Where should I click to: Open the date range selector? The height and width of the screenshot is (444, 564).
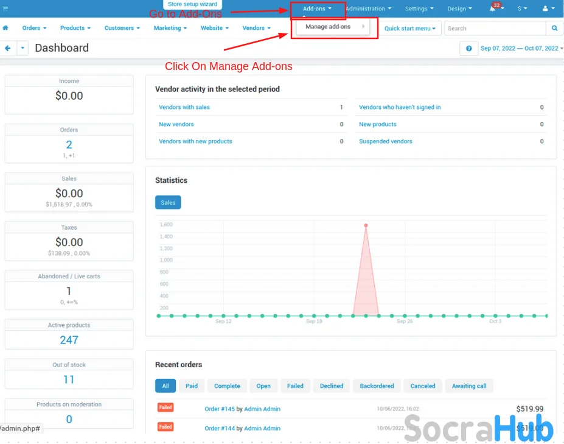(x=521, y=49)
